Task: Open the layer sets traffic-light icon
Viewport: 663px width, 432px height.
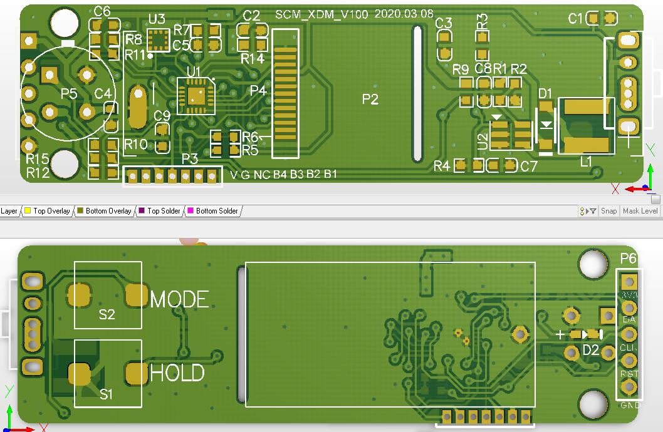Action: click(x=582, y=211)
